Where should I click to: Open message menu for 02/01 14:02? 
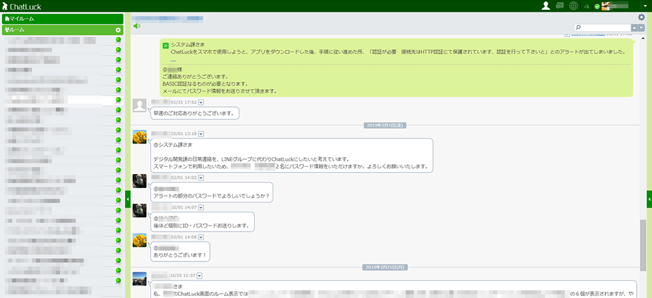(x=201, y=177)
